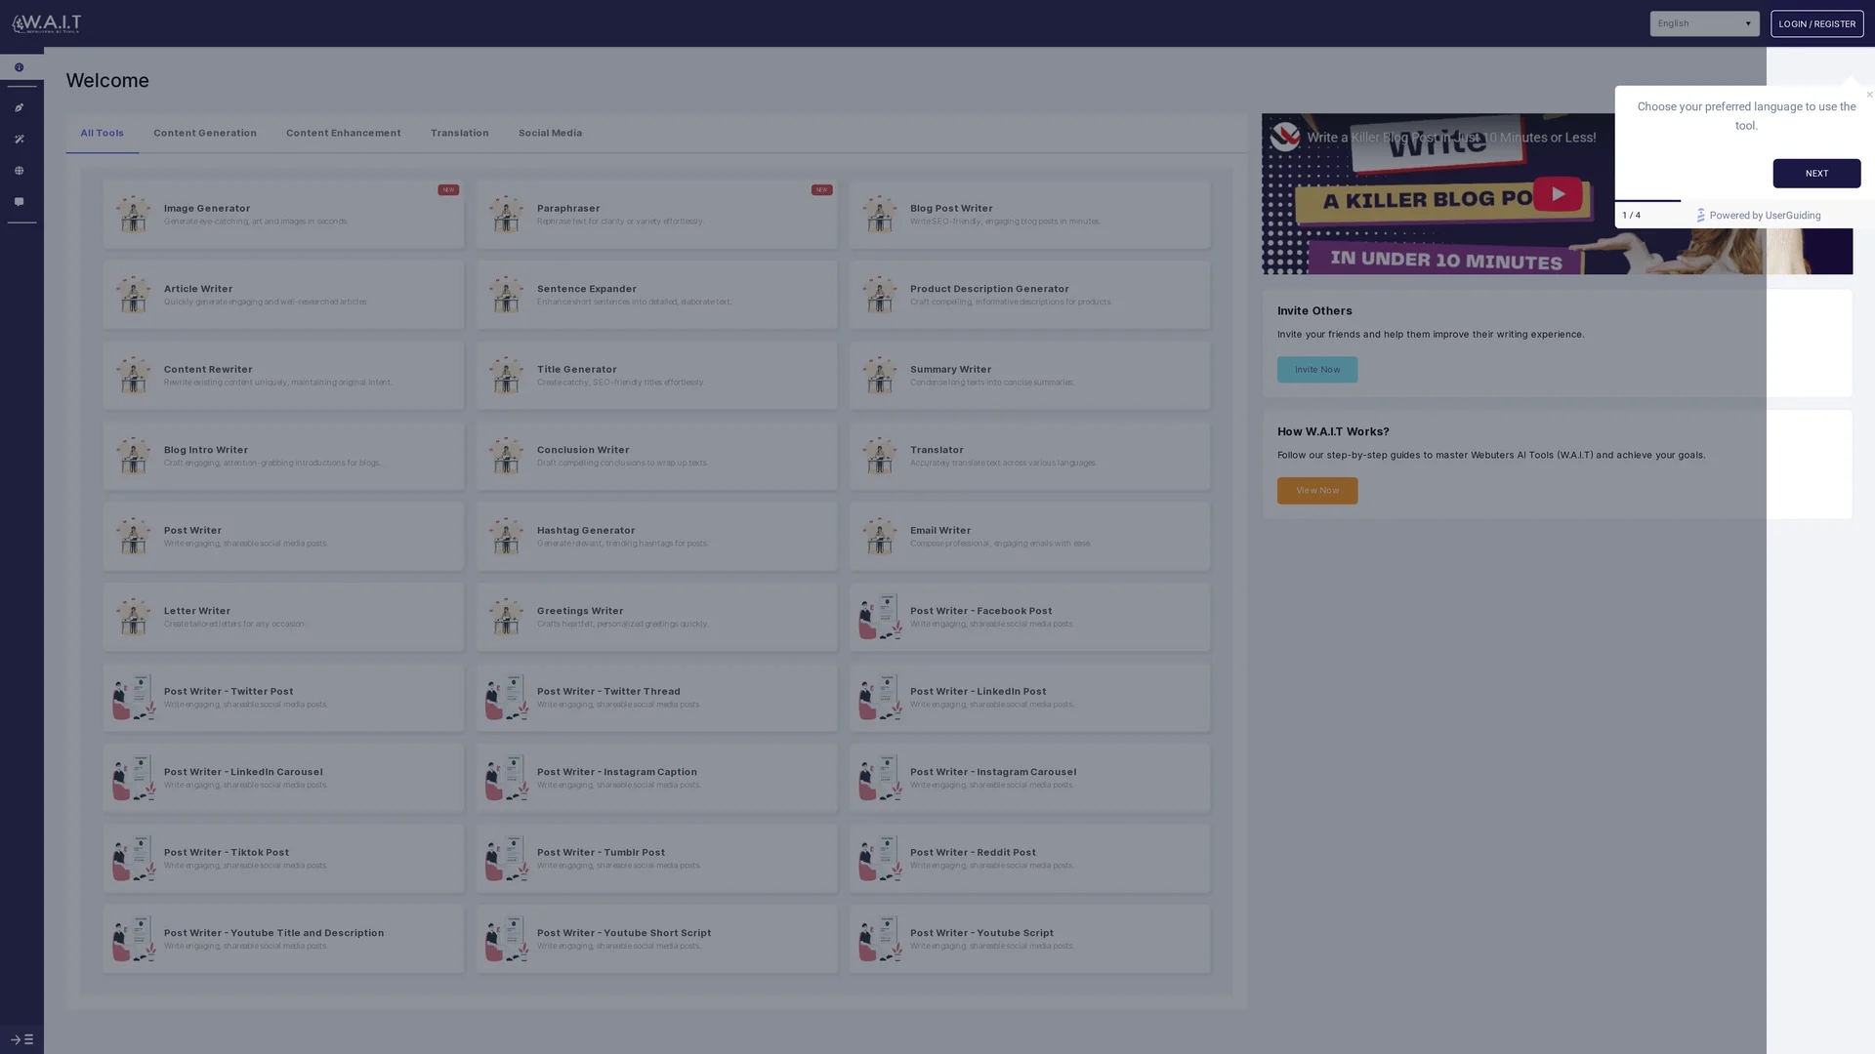This screenshot has width=1875, height=1054.
Task: Click the Title Generator card icon
Action: point(506,375)
